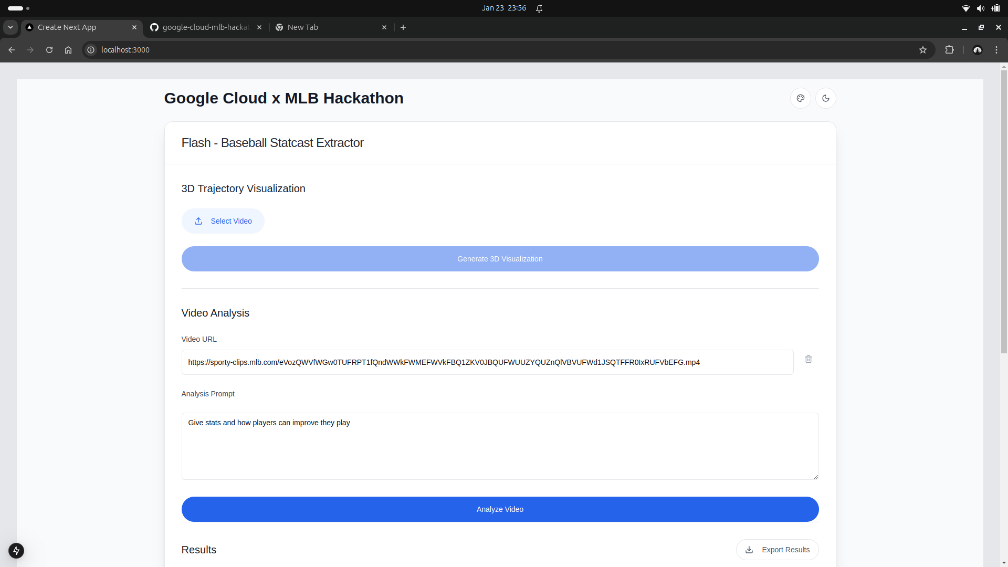Open the color theme palette icon

(800, 98)
